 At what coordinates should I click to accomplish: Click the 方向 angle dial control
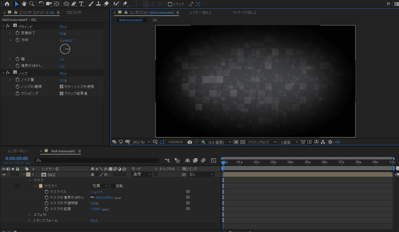[x=65, y=49]
